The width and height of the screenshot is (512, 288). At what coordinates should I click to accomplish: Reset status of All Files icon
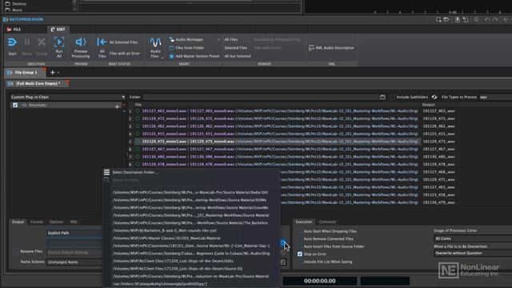pos(102,42)
